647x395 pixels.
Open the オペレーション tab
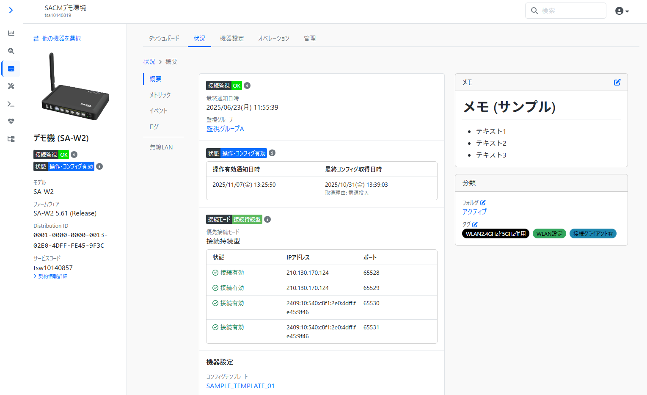click(273, 39)
